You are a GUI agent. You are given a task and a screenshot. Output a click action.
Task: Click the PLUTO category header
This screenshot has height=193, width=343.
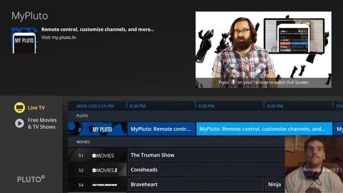pos(82,116)
